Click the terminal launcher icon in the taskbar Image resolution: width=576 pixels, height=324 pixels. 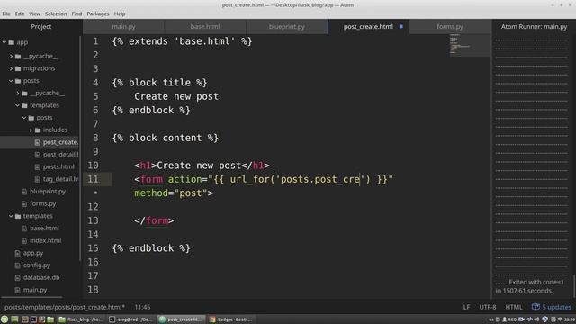click(33, 319)
